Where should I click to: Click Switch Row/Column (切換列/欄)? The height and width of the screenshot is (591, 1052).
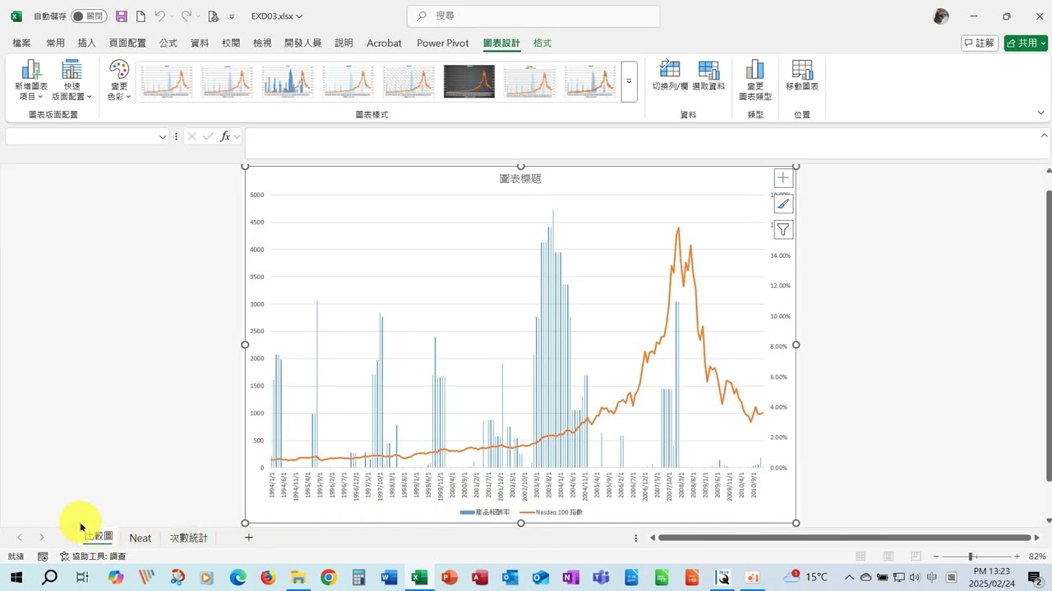coord(670,76)
